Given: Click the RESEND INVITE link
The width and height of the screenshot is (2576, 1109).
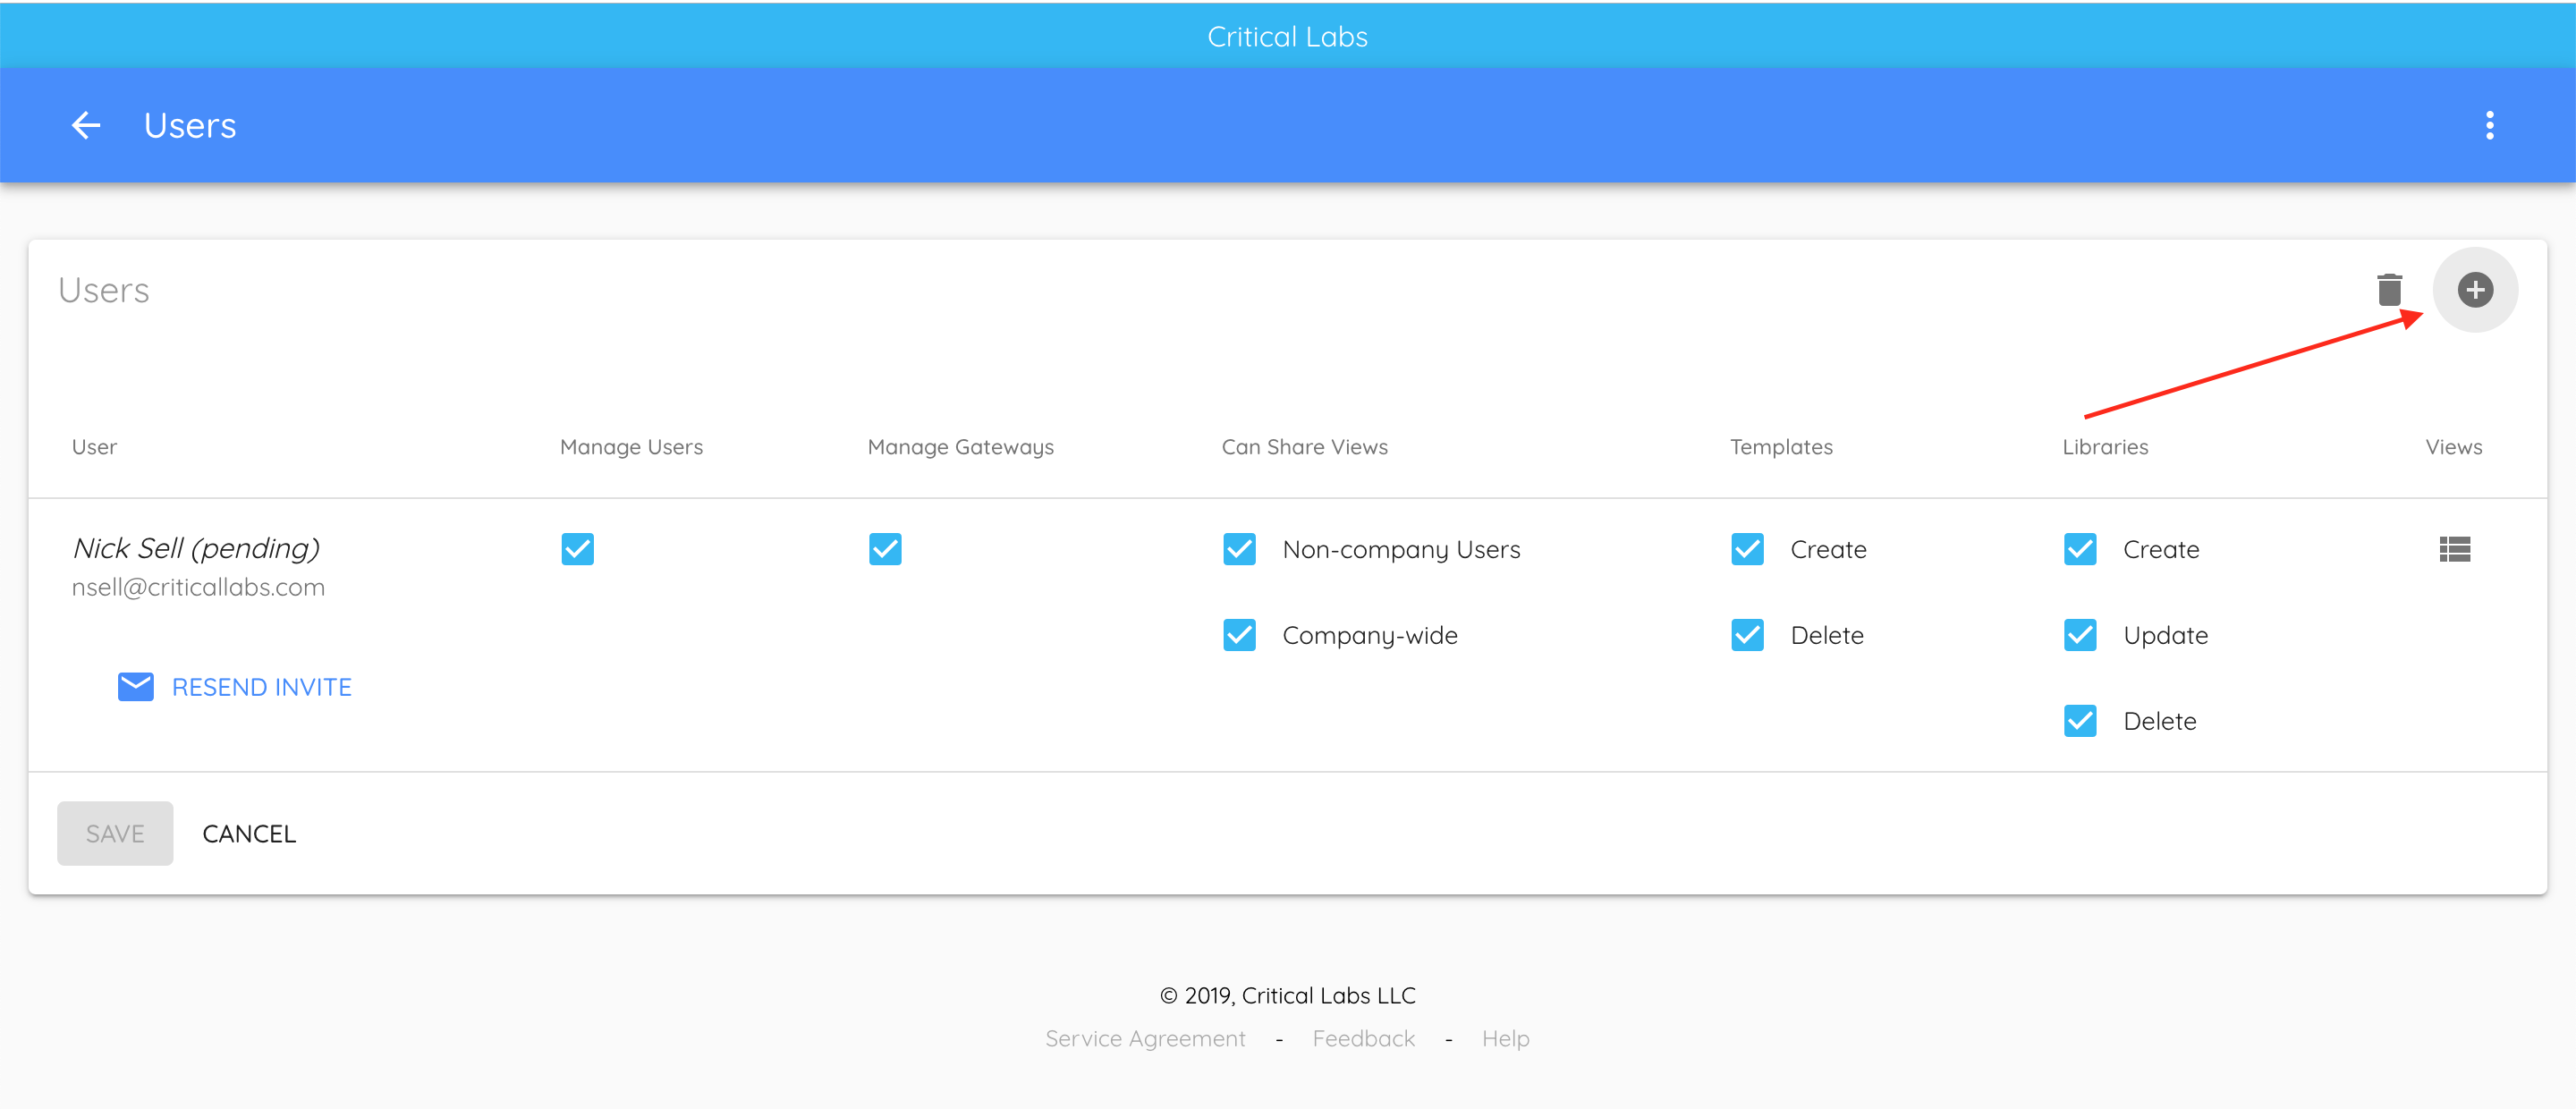Looking at the screenshot, I should (261, 687).
